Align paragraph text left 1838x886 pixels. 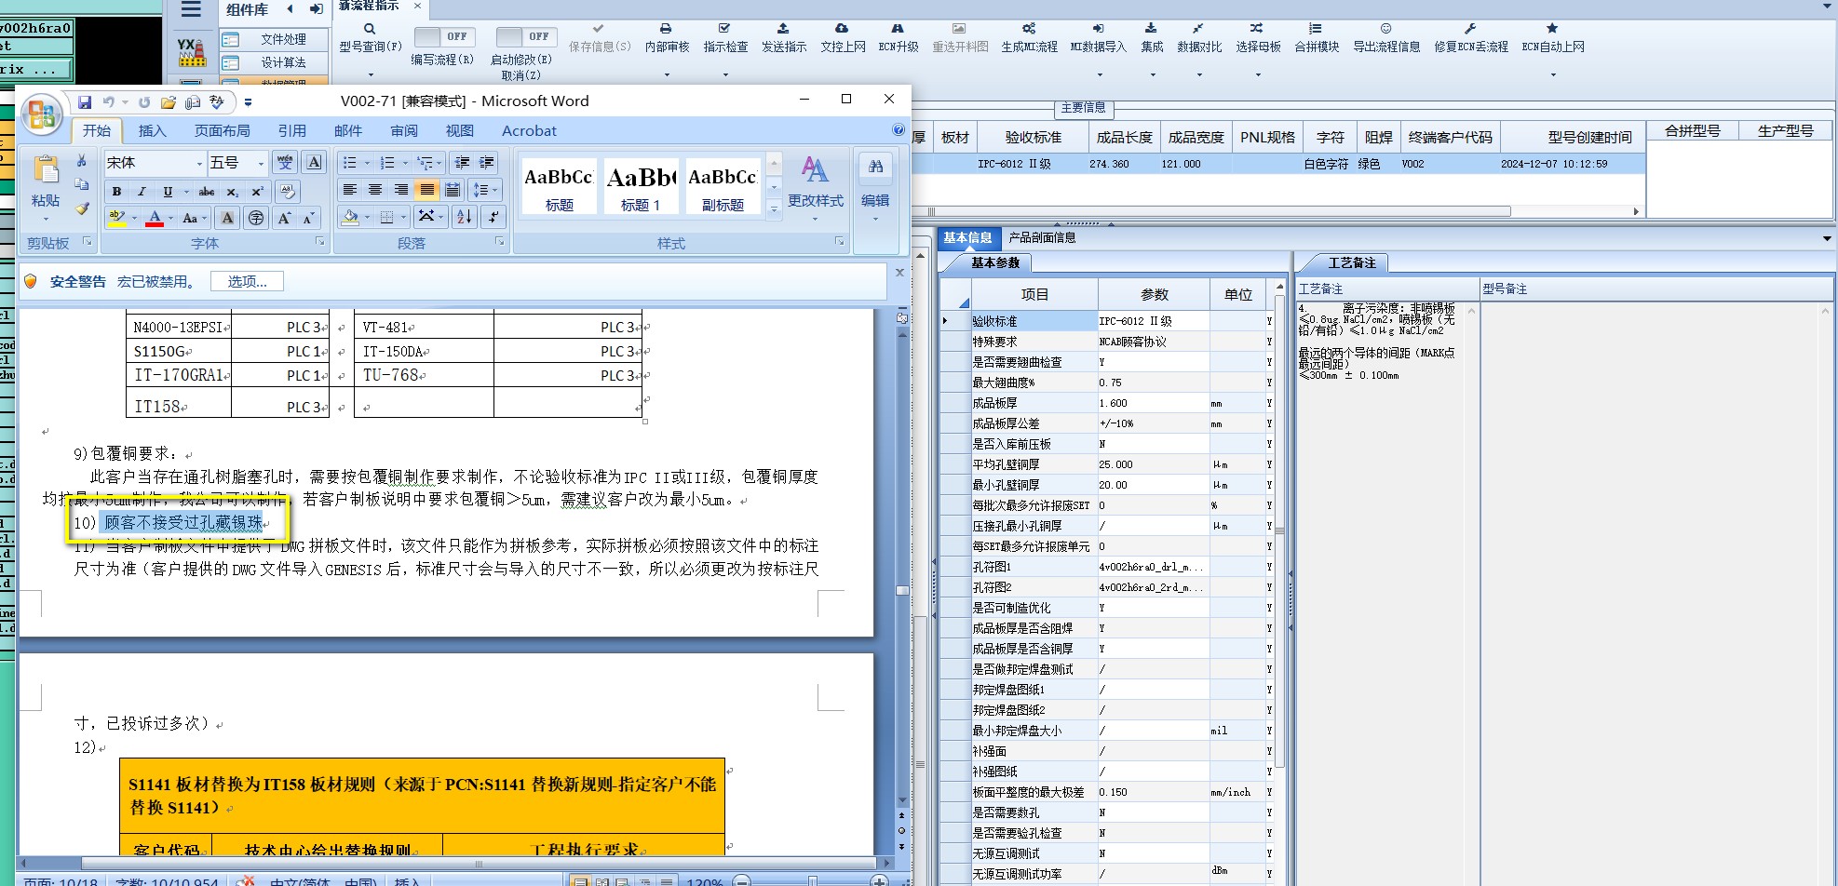coord(350,190)
